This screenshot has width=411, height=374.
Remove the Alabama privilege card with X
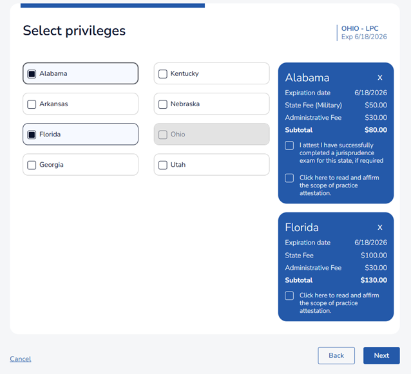(x=380, y=77)
